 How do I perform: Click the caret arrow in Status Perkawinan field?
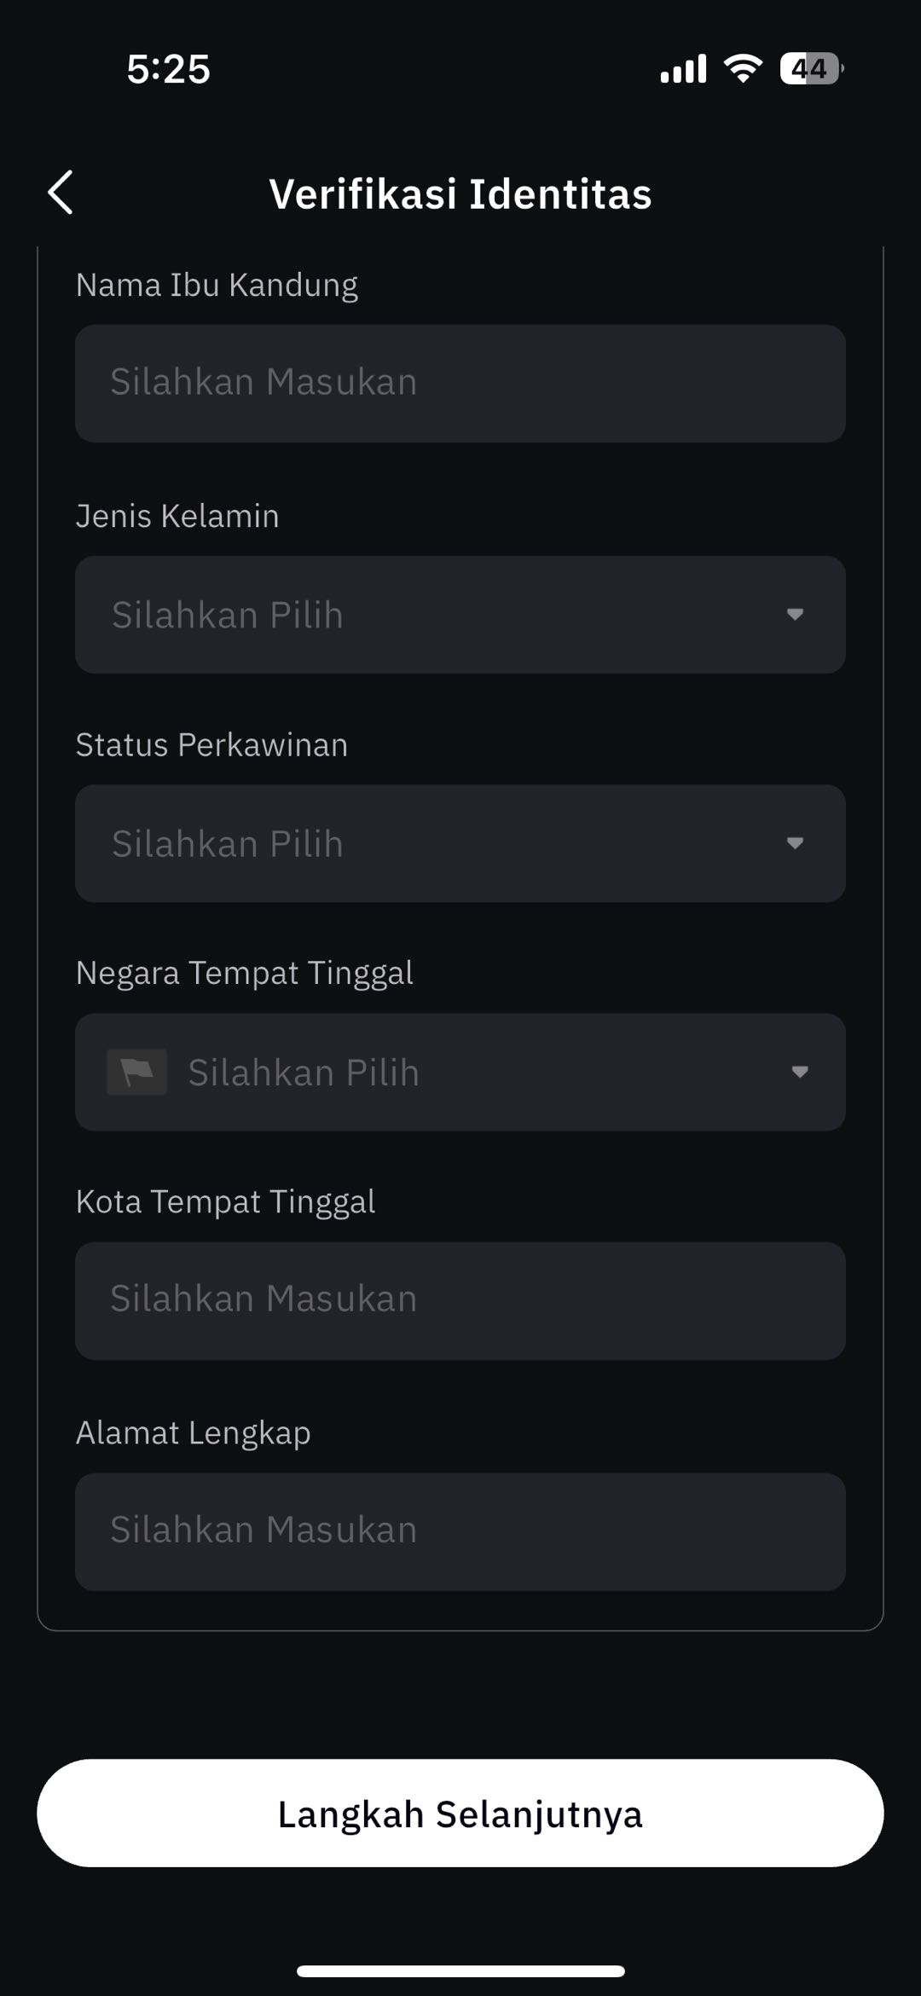point(795,843)
